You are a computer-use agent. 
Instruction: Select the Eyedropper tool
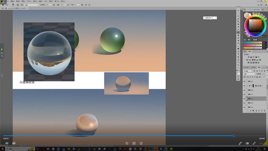point(238,27)
